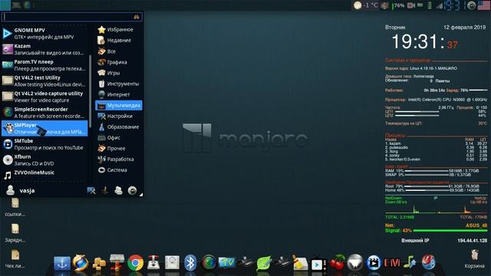Open the globe web browser beside the anchor
The width and height of the screenshot is (491, 276).
click(81, 262)
